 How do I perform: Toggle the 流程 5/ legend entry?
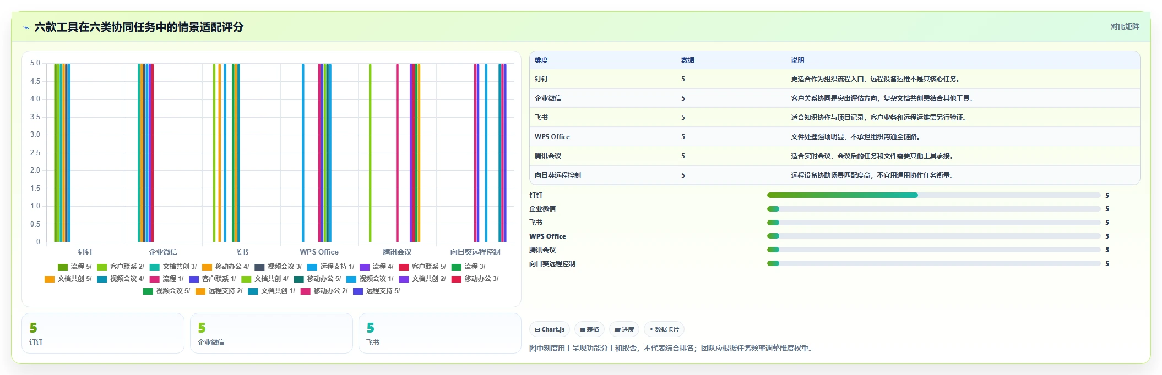pos(74,267)
